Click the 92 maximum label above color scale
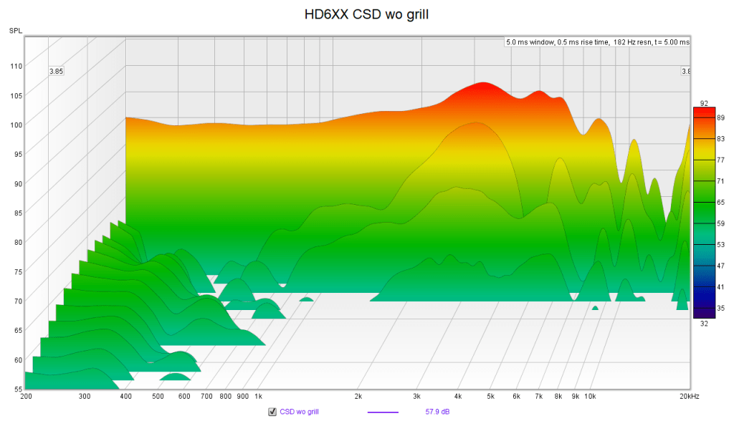Image resolution: width=734 pixels, height=421 pixels. [x=704, y=103]
